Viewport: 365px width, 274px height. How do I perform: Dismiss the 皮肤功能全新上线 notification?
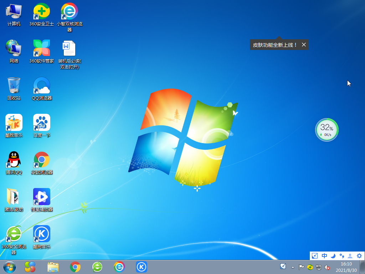(x=304, y=45)
